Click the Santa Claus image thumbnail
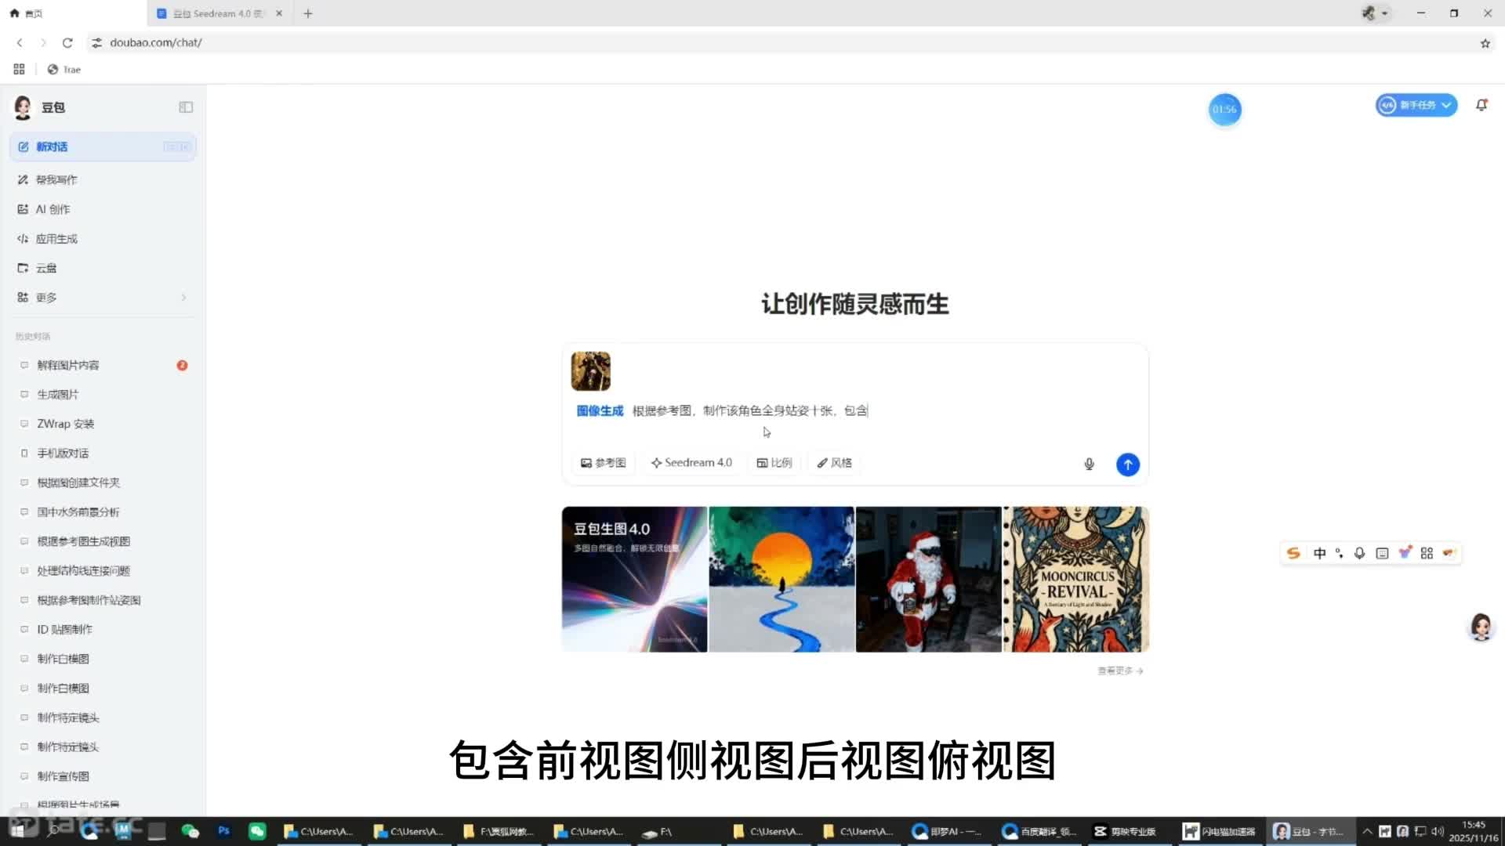The width and height of the screenshot is (1505, 846). coord(928,578)
